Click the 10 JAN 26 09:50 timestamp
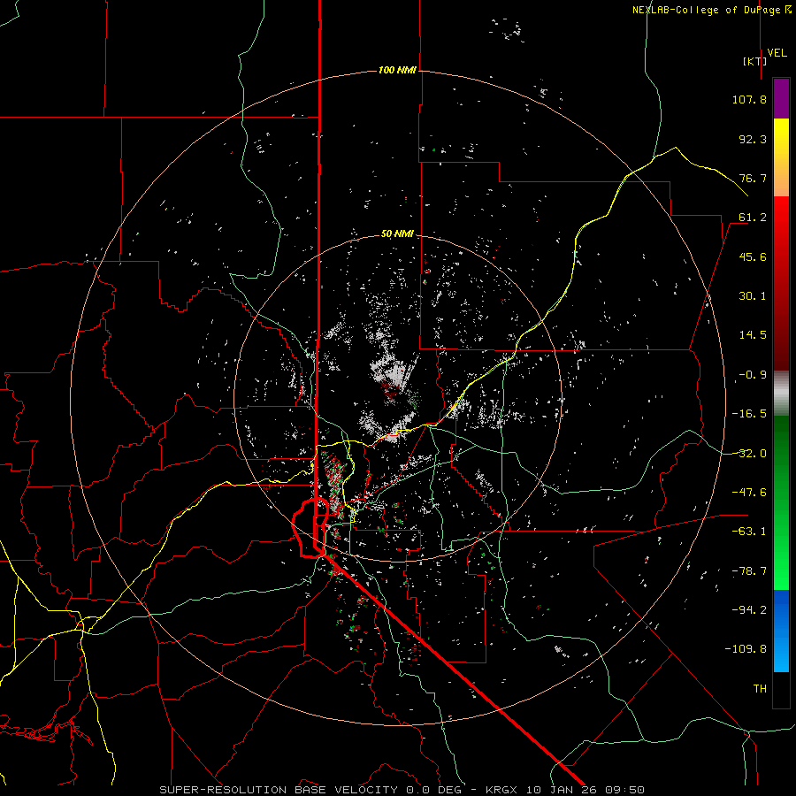 (x=586, y=790)
